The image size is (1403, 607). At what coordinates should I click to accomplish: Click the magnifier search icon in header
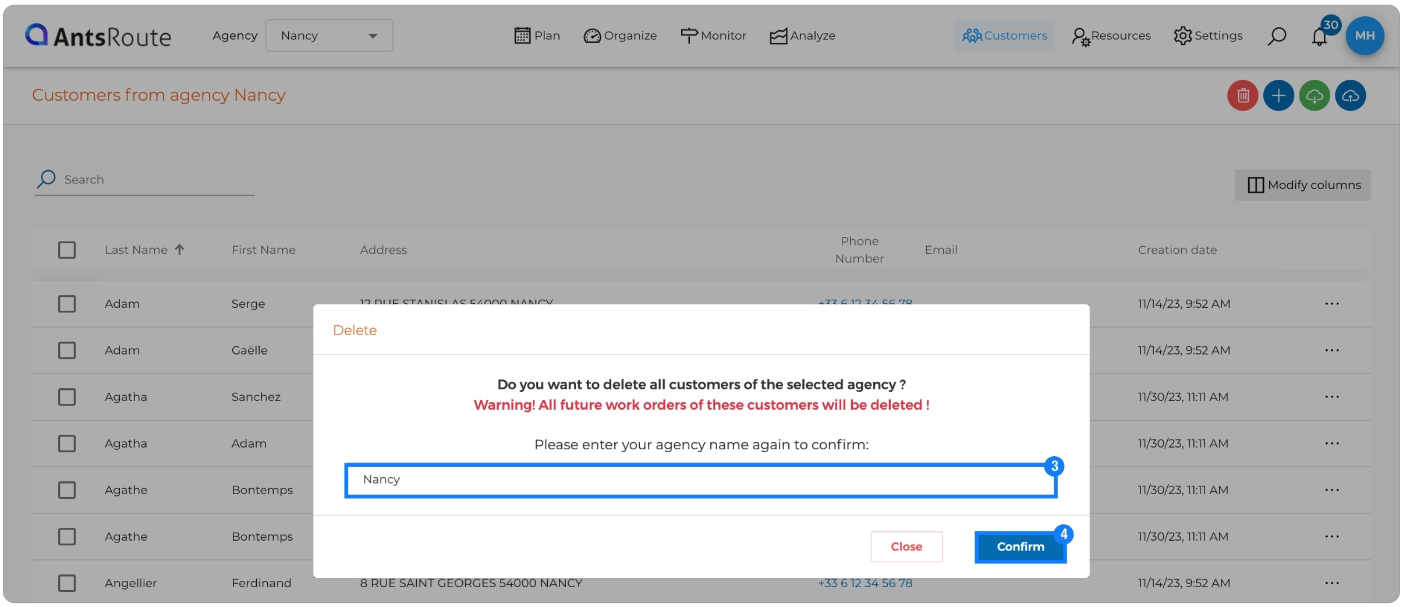1277,36
